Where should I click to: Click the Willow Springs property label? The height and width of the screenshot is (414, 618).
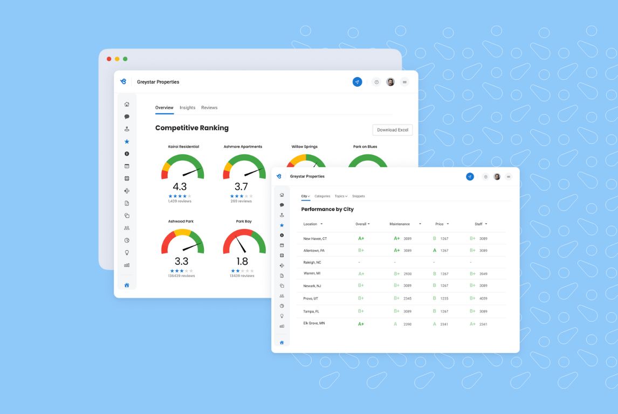click(305, 147)
